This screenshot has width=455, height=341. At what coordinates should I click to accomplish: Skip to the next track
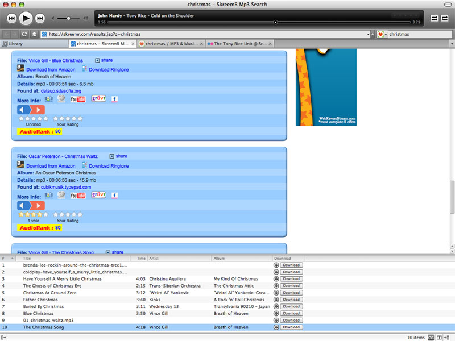point(40,19)
